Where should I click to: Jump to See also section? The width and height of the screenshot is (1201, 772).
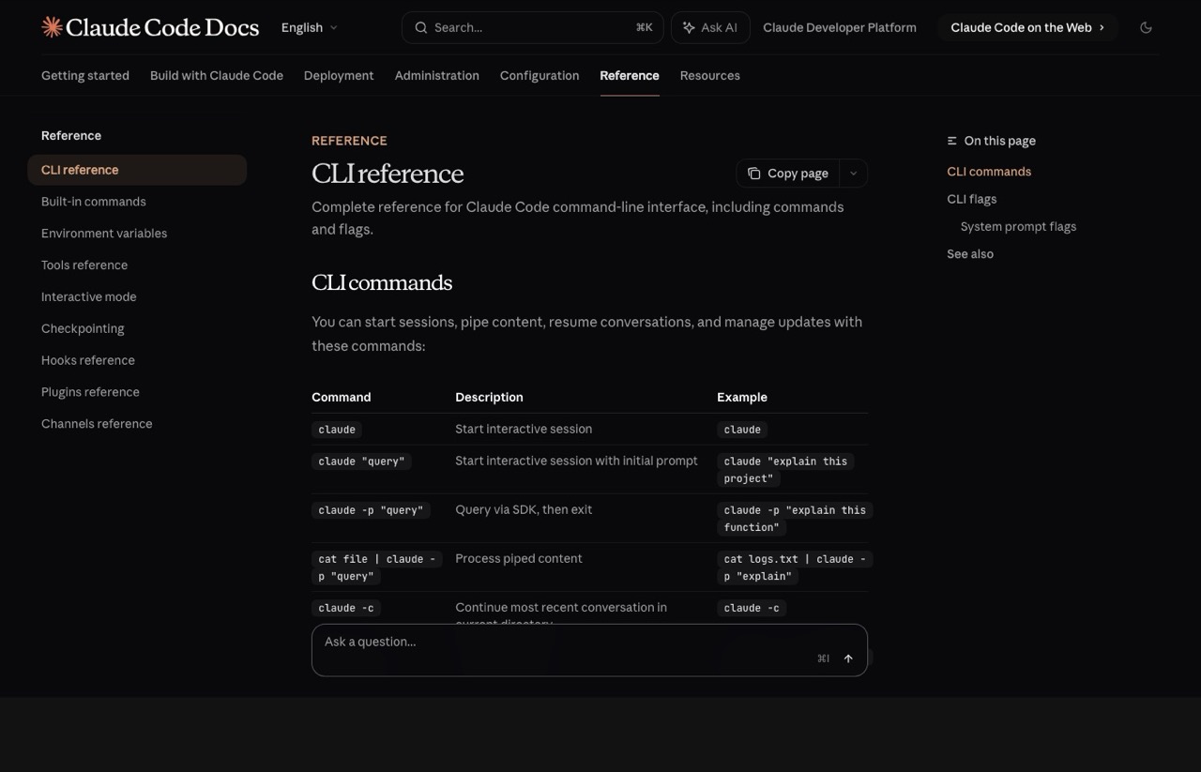[x=970, y=254]
